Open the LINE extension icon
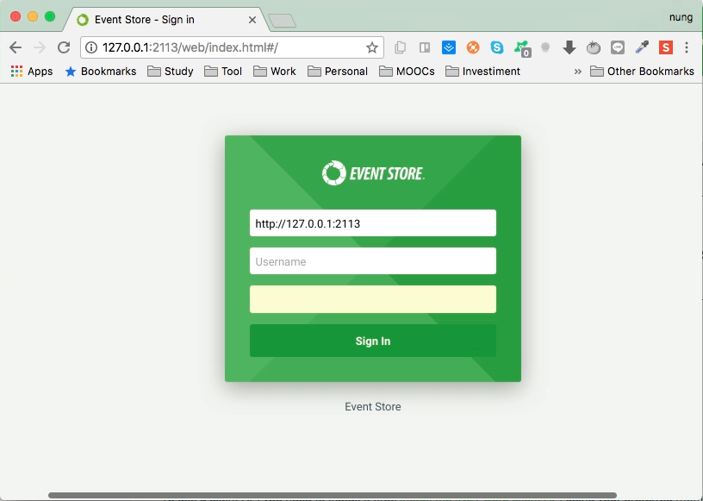 click(x=618, y=47)
